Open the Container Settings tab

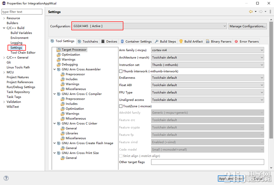tap(136, 41)
